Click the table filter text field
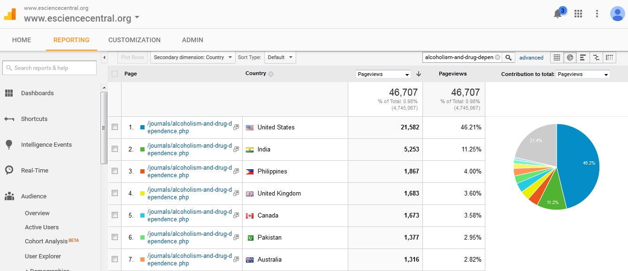 click(462, 58)
